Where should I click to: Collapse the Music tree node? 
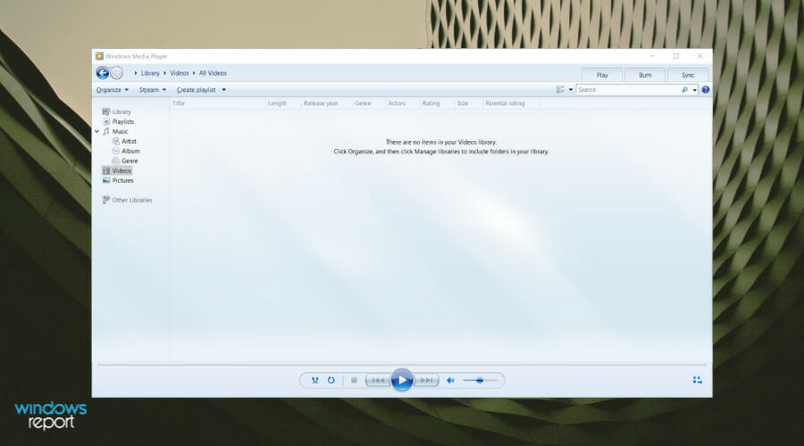[96, 132]
